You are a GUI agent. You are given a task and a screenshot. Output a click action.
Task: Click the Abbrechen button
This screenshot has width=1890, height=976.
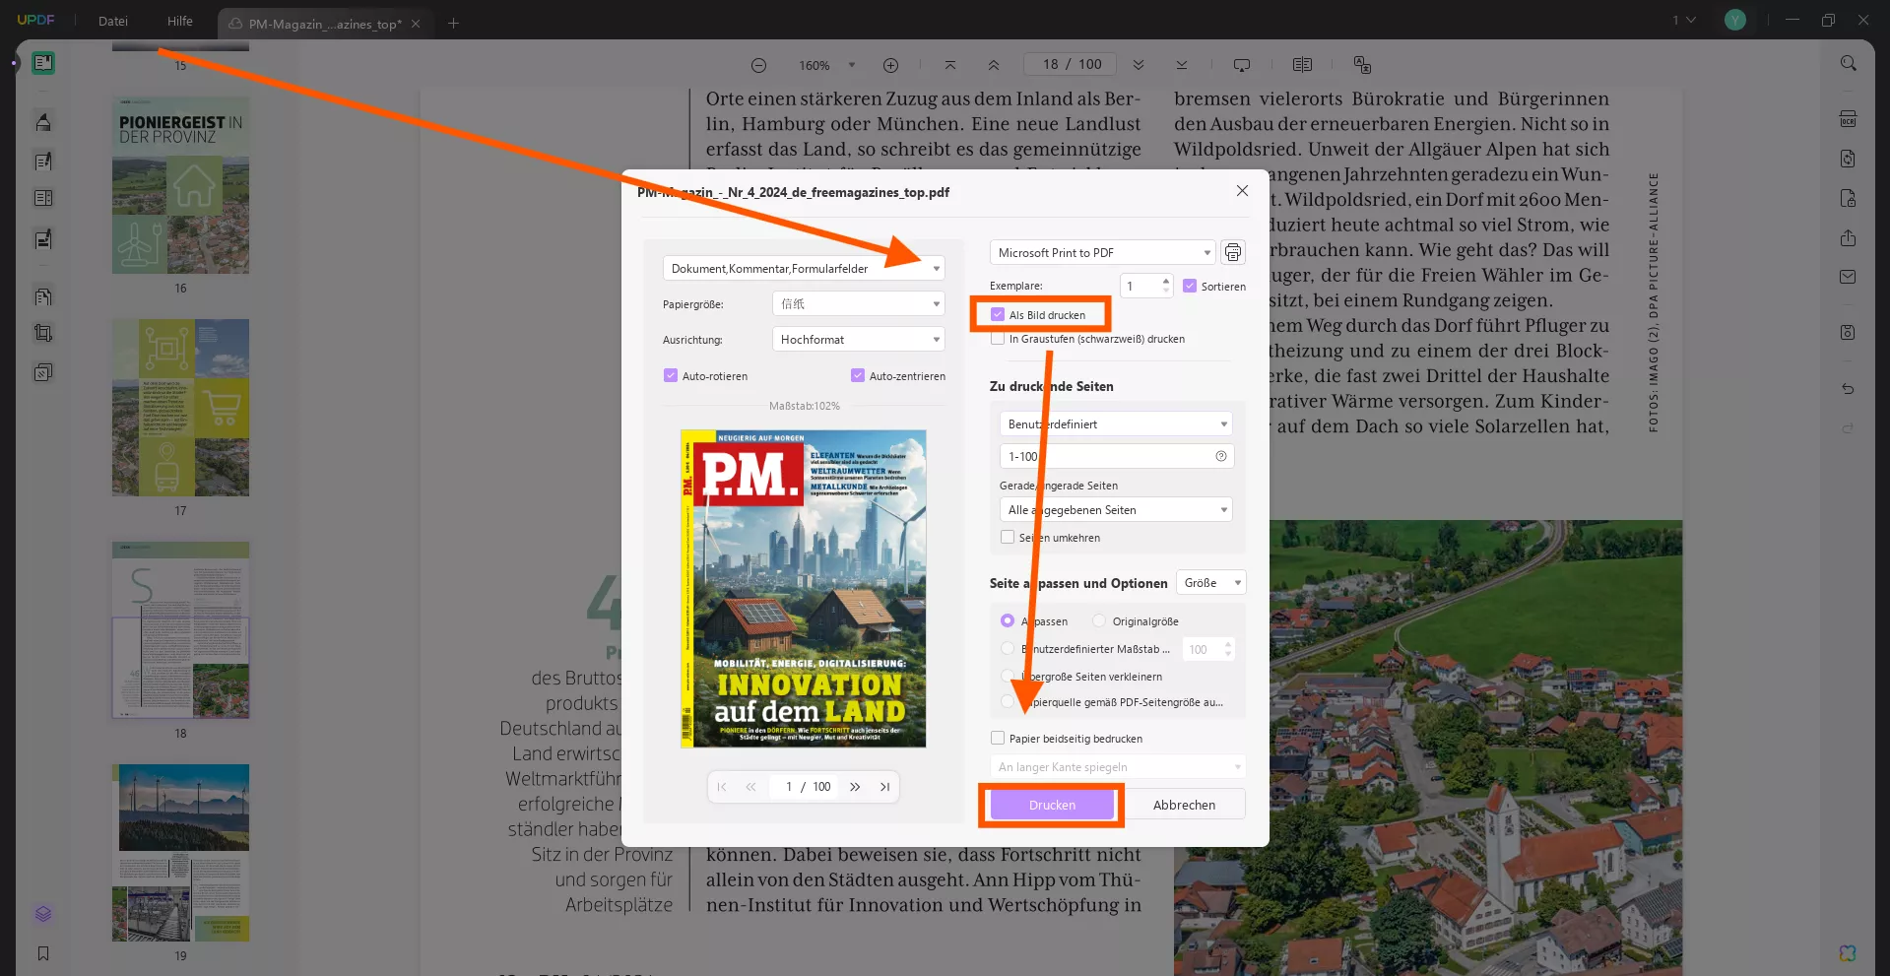tap(1184, 805)
